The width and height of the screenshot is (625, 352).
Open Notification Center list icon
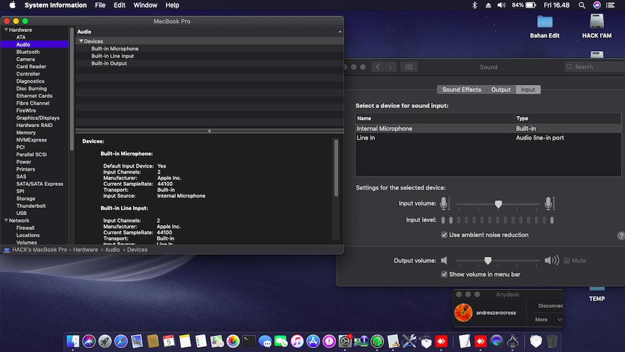610,5
